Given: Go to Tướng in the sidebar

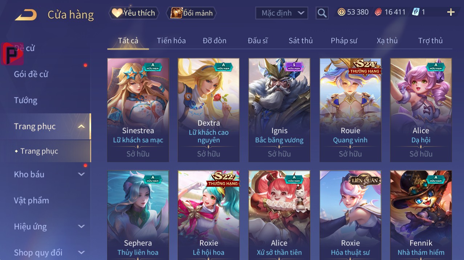Looking at the screenshot, I should pos(26,100).
